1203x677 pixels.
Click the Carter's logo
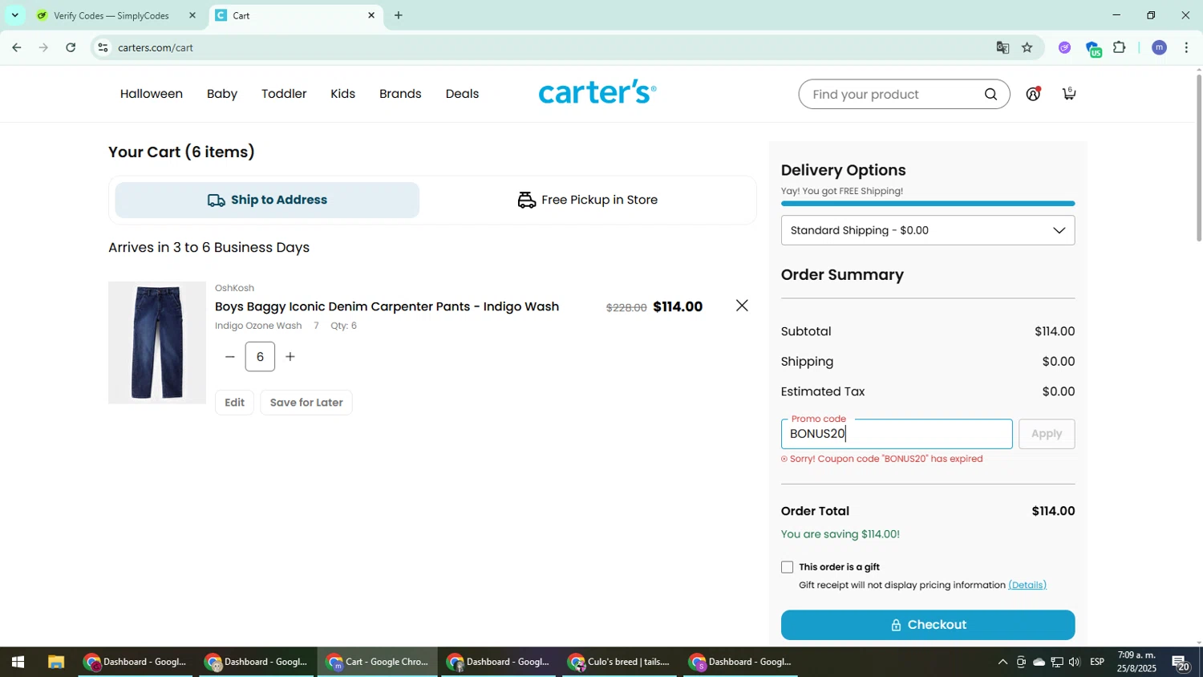(x=597, y=92)
